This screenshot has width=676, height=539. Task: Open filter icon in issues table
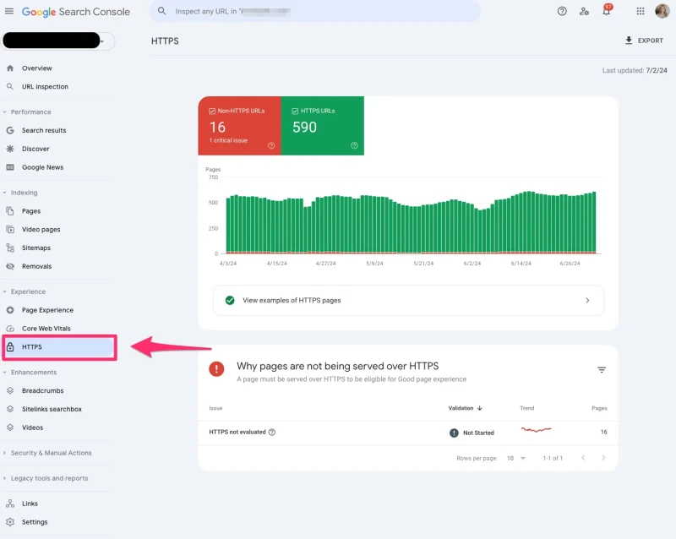(x=602, y=369)
